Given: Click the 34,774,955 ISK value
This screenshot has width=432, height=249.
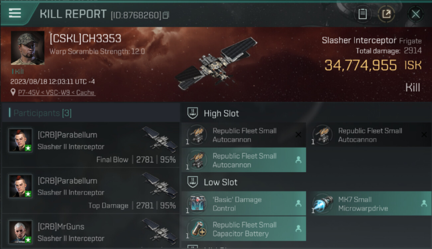Looking at the screenshot, I should click(373, 65).
